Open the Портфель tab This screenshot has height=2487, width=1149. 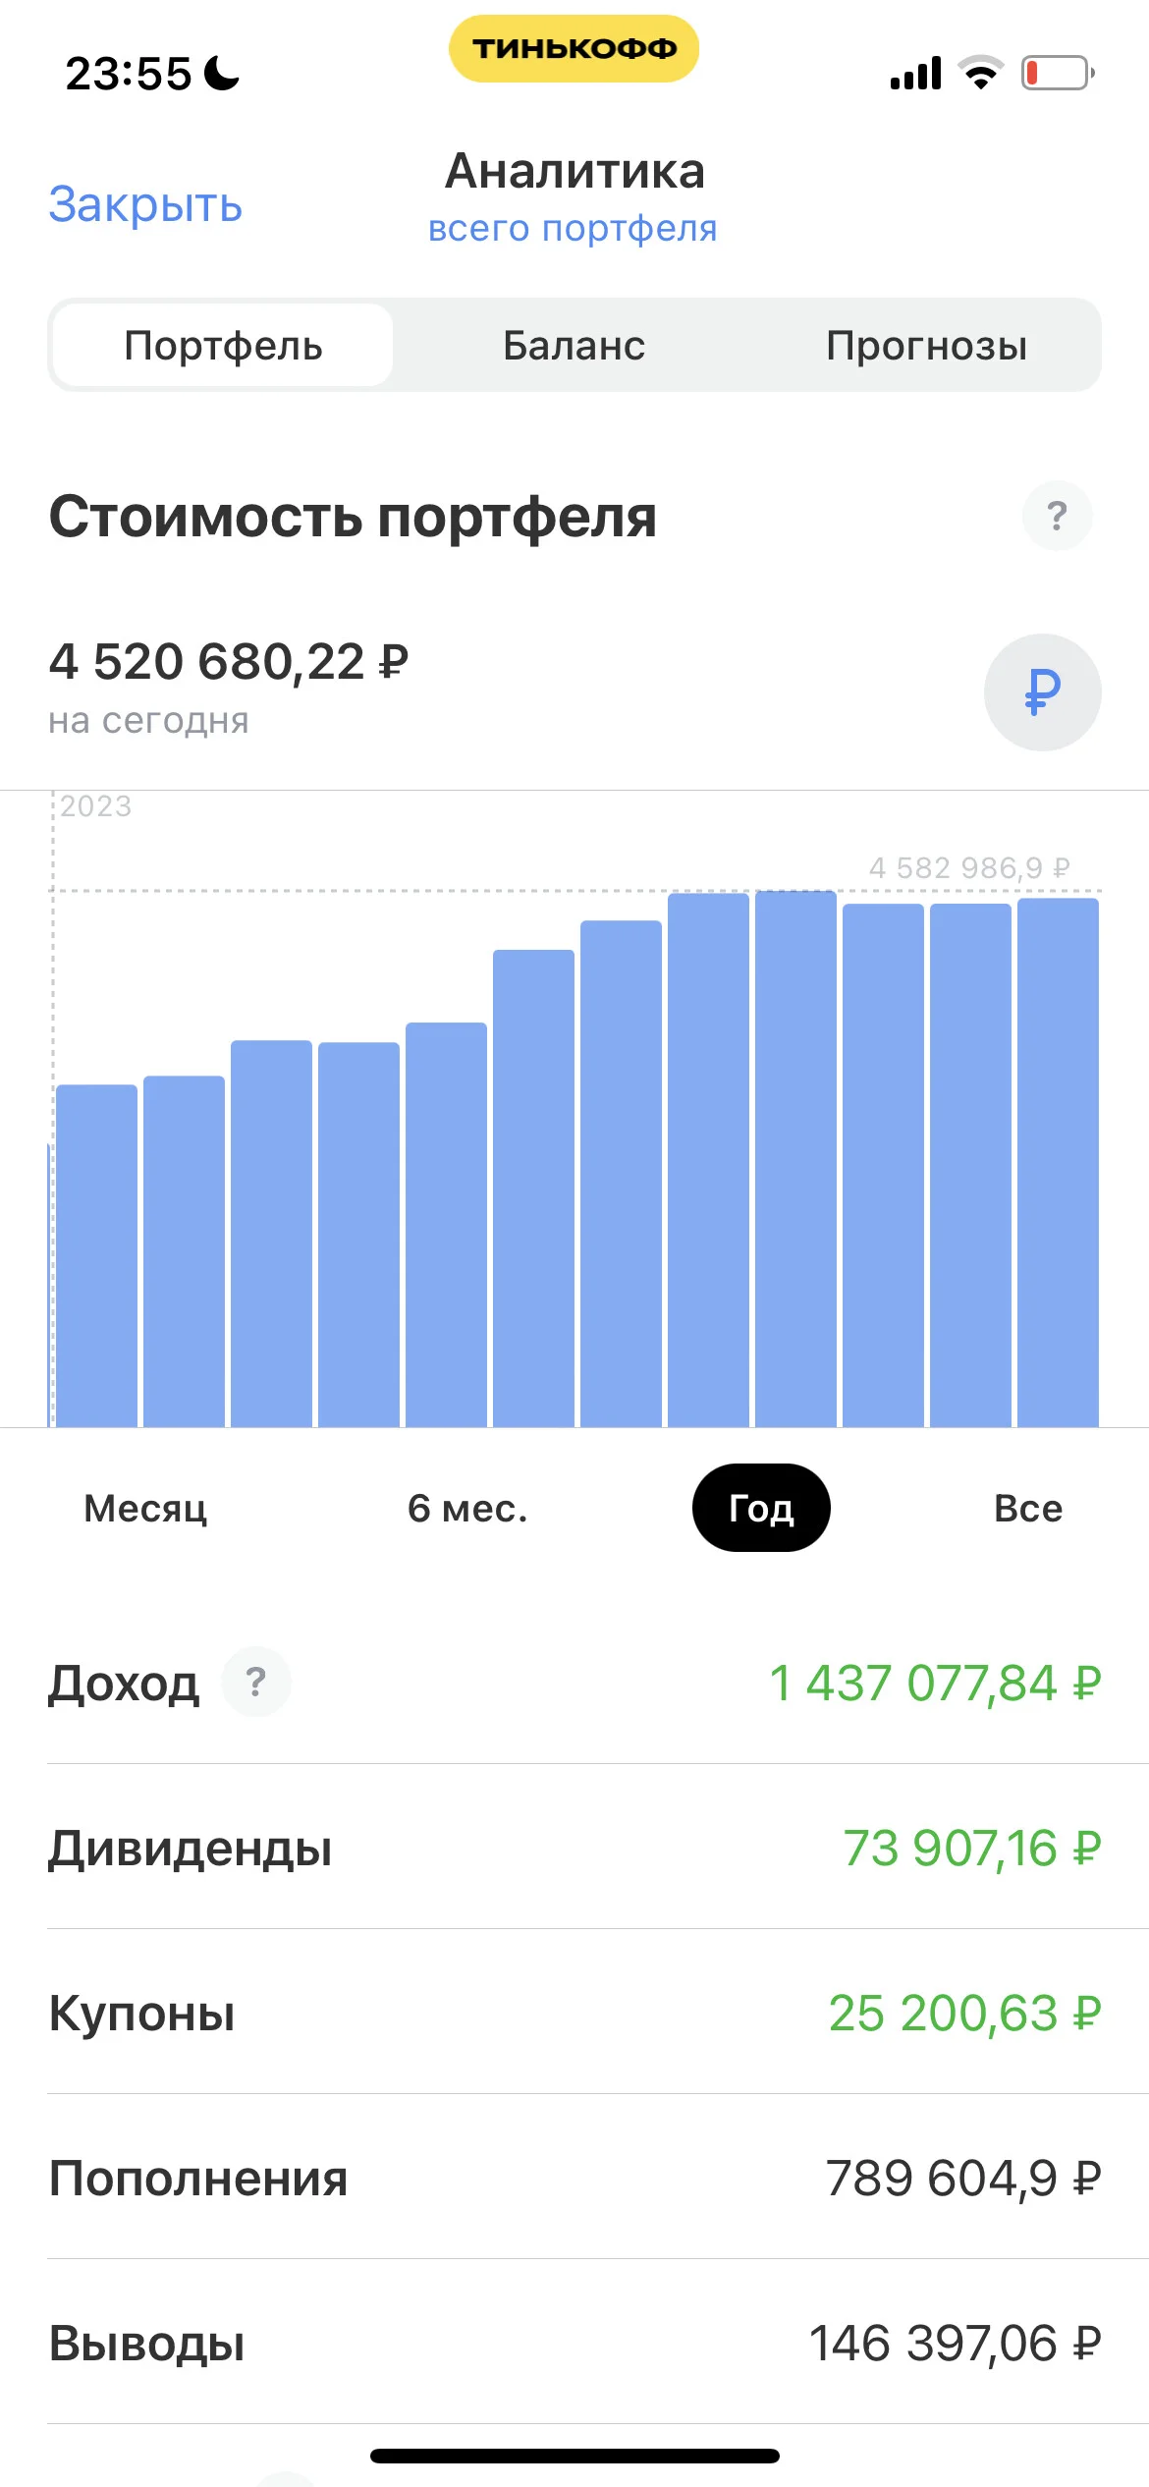[x=223, y=345]
